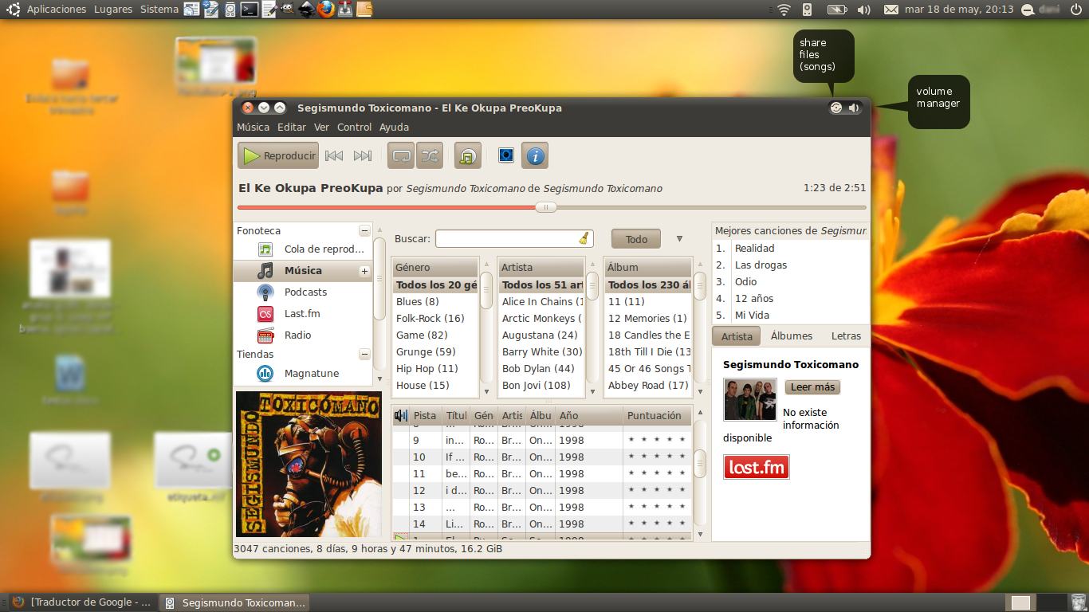
Task: Open the Last.fm source in sidebar
Action: pyautogui.click(x=302, y=314)
